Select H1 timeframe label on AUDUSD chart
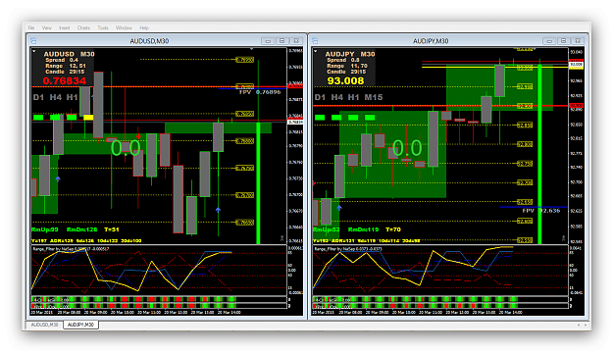The image size is (613, 353). (72, 97)
